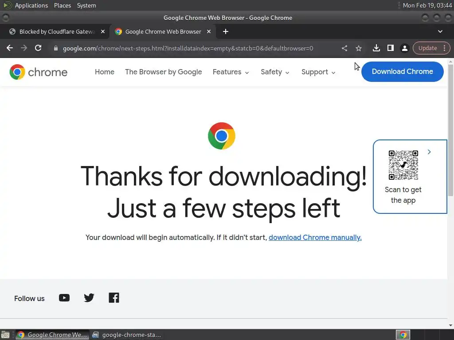The image size is (454, 340).
Task: Select the Google Chrome Web Browser tab
Action: point(163,31)
